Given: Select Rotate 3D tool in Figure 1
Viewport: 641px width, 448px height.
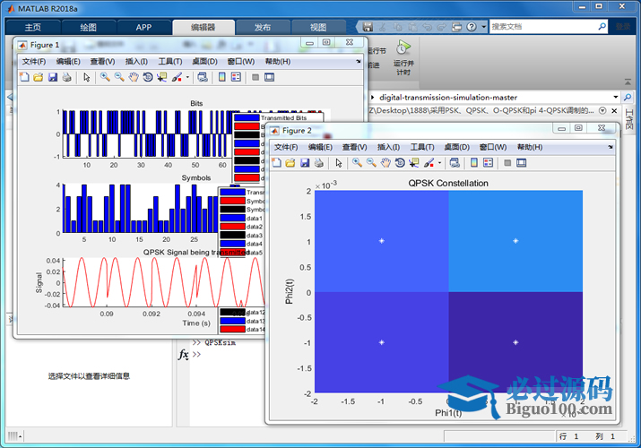Looking at the screenshot, I should tap(147, 77).
